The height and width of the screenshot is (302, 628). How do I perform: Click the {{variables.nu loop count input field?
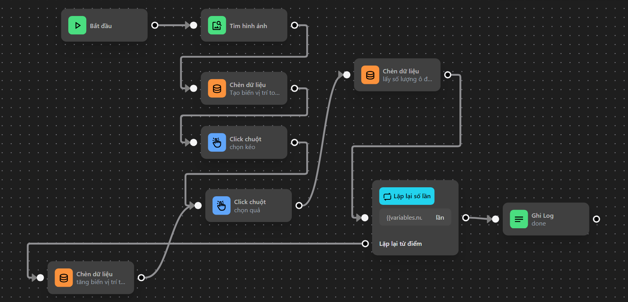click(404, 218)
